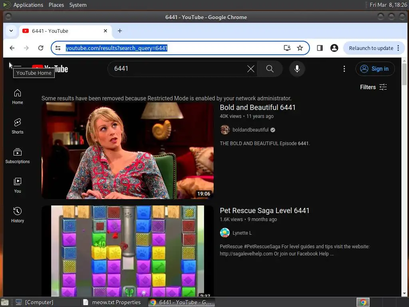Open Bold and Beautiful 6441 title

tap(258, 108)
